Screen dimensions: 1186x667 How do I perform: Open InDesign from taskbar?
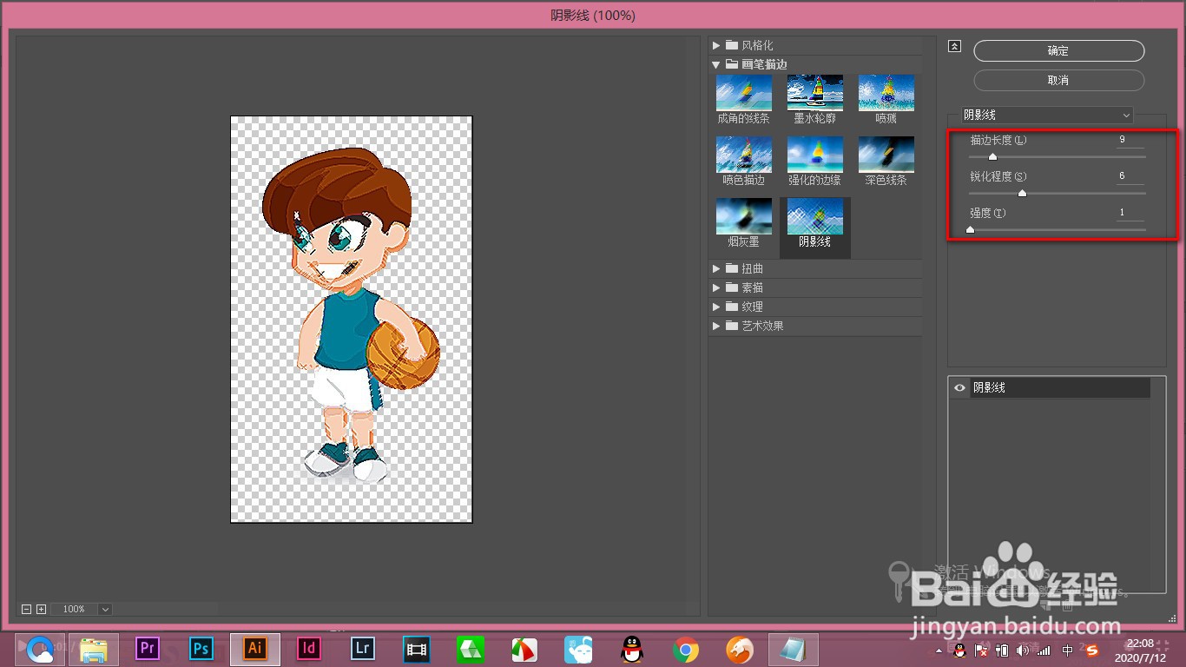click(309, 649)
